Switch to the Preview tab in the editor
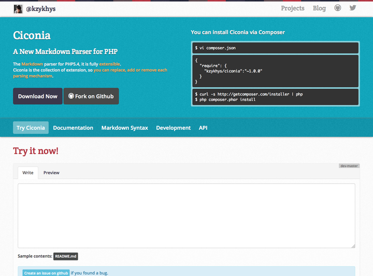The height and width of the screenshot is (276, 373). pyautogui.click(x=51, y=173)
